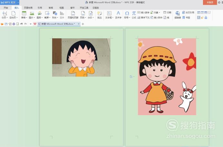223x147 pixels.
Task: Click the save disk quick-access icon
Action: point(6,24)
